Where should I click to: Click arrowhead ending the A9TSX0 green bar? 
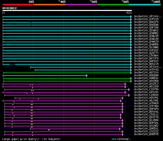pyautogui.click(x=131, y=73)
